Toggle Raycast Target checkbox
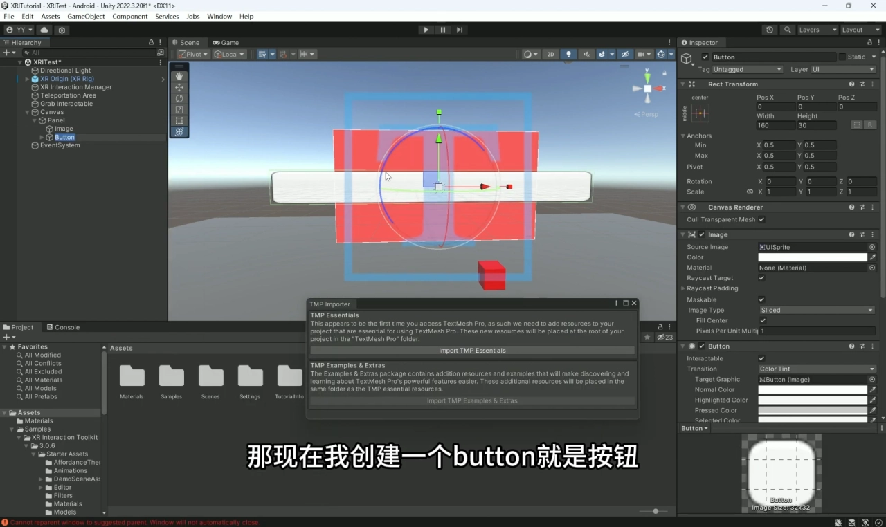Viewport: 886px width, 527px height. point(762,278)
